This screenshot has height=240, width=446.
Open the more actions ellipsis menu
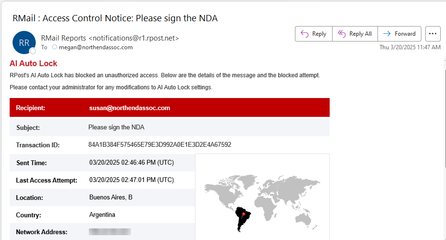(432, 34)
